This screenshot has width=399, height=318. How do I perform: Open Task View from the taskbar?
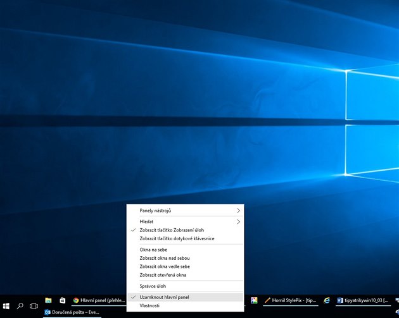(x=34, y=305)
